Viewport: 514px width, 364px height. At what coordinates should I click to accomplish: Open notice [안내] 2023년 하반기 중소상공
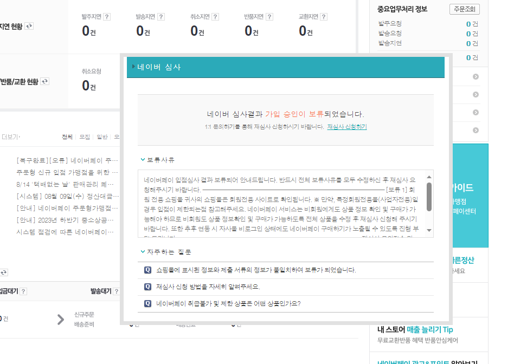tap(65, 220)
